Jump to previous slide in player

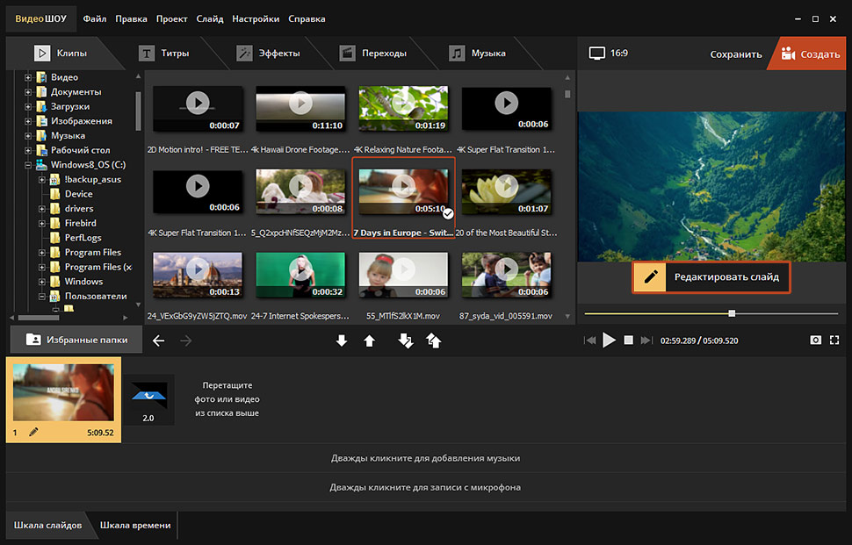[590, 341]
